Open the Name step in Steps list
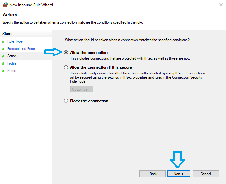226x184 pixels. click(x=12, y=71)
